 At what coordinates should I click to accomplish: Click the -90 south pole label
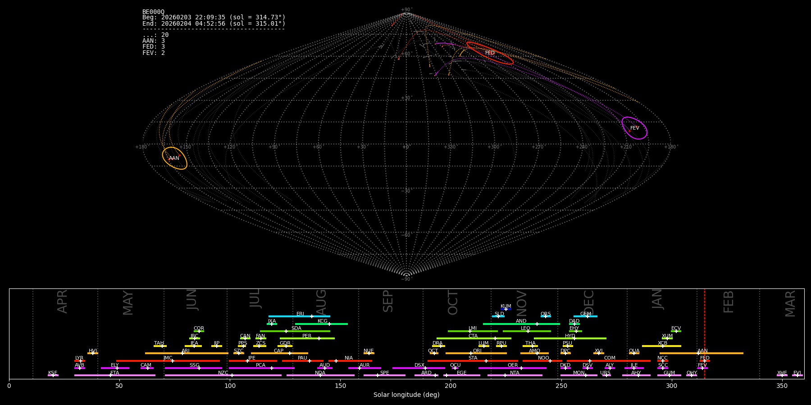pos(406,279)
